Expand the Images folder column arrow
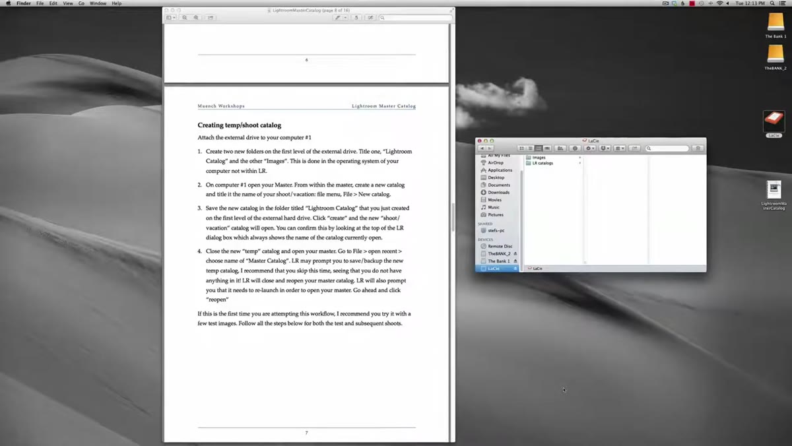This screenshot has height=446, width=792. (580, 158)
